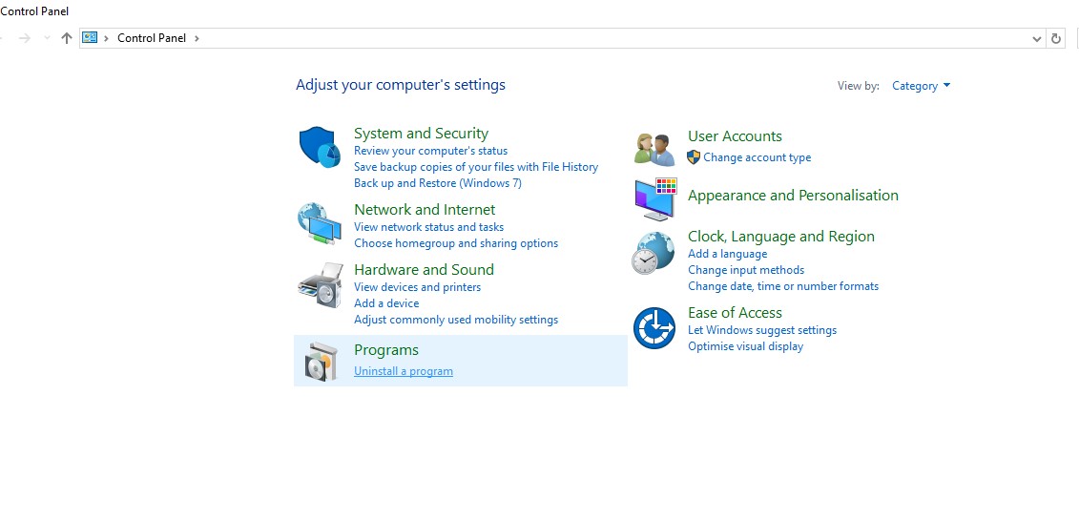The image size is (1079, 520).
Task: Select Change input methods link
Action: (746, 270)
